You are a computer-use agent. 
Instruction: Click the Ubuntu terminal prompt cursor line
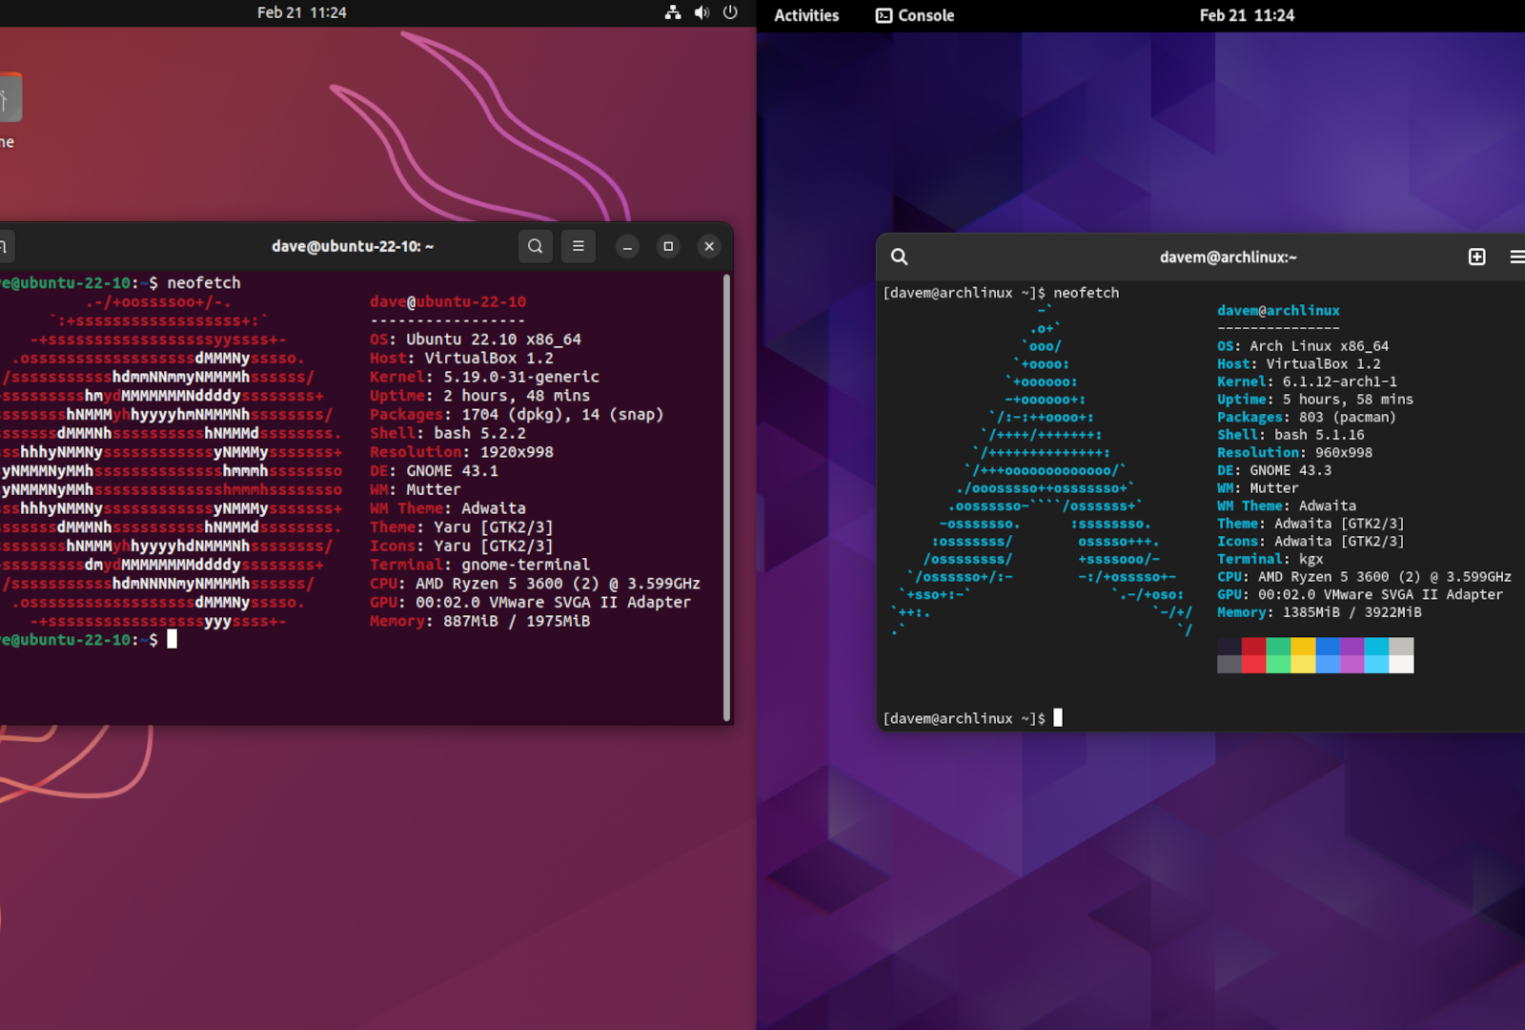coord(173,640)
